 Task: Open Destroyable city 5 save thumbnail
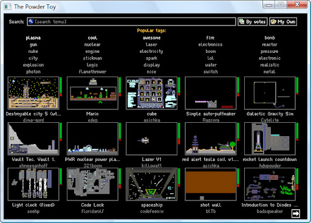(x=33, y=93)
